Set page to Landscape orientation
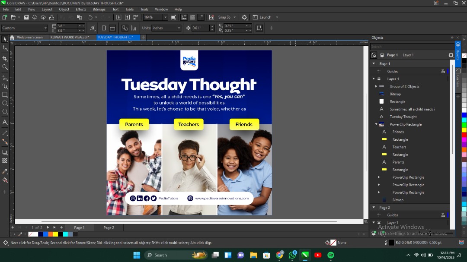467x262 pixels. tap(112, 28)
